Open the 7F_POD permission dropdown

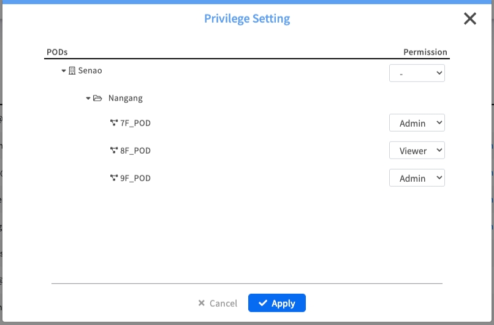pyautogui.click(x=417, y=123)
